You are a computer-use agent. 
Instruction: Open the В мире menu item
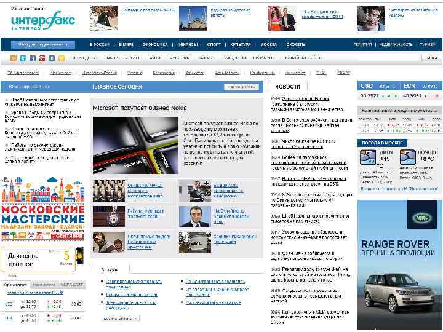tap(126, 45)
